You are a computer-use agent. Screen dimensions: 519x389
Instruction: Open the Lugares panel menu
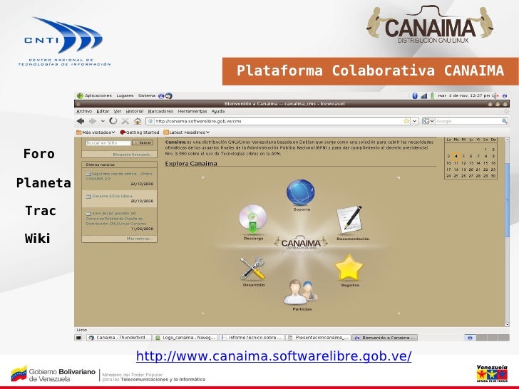click(125, 95)
